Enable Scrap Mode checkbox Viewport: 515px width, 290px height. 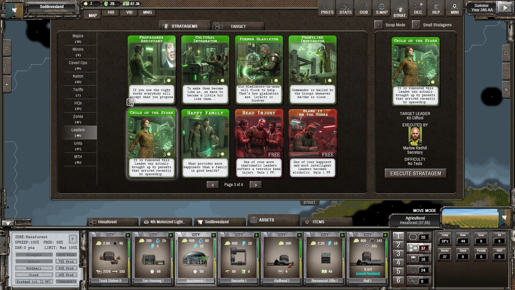click(x=378, y=25)
